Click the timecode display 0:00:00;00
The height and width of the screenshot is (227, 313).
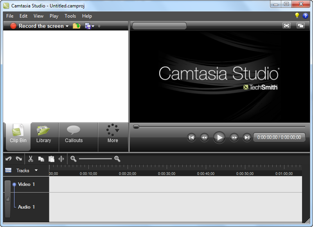point(279,137)
